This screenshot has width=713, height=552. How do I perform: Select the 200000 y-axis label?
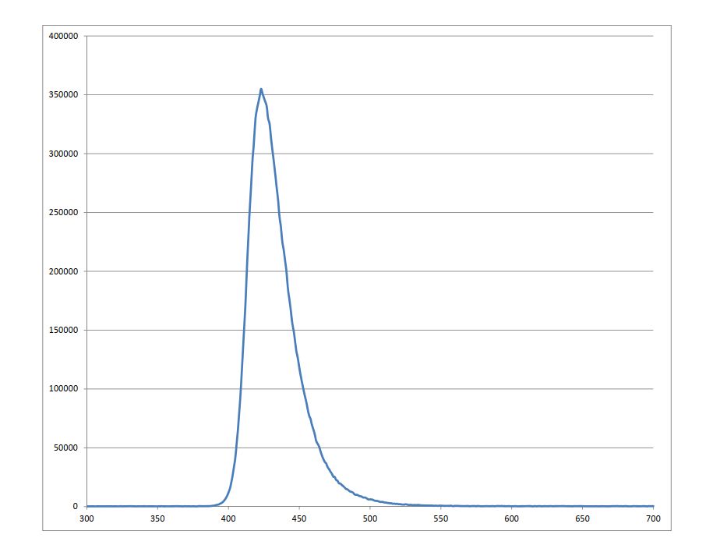[x=63, y=271]
